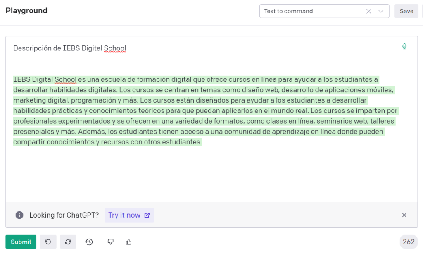Give a thumbs down rating
This screenshot has width=423, height=256.
[110, 242]
